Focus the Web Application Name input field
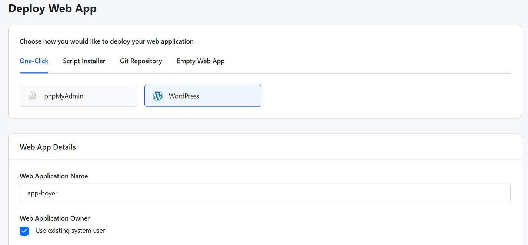Image resolution: width=528 pixels, height=245 pixels. (265, 193)
